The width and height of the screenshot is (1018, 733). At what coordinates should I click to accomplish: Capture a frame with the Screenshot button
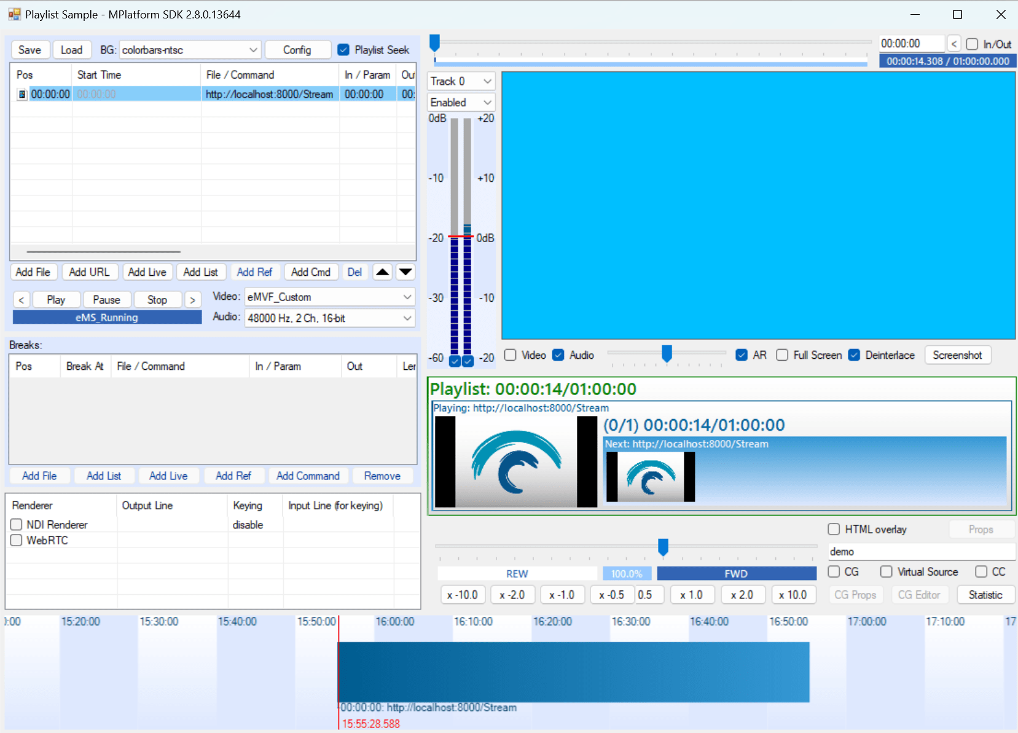coord(957,355)
